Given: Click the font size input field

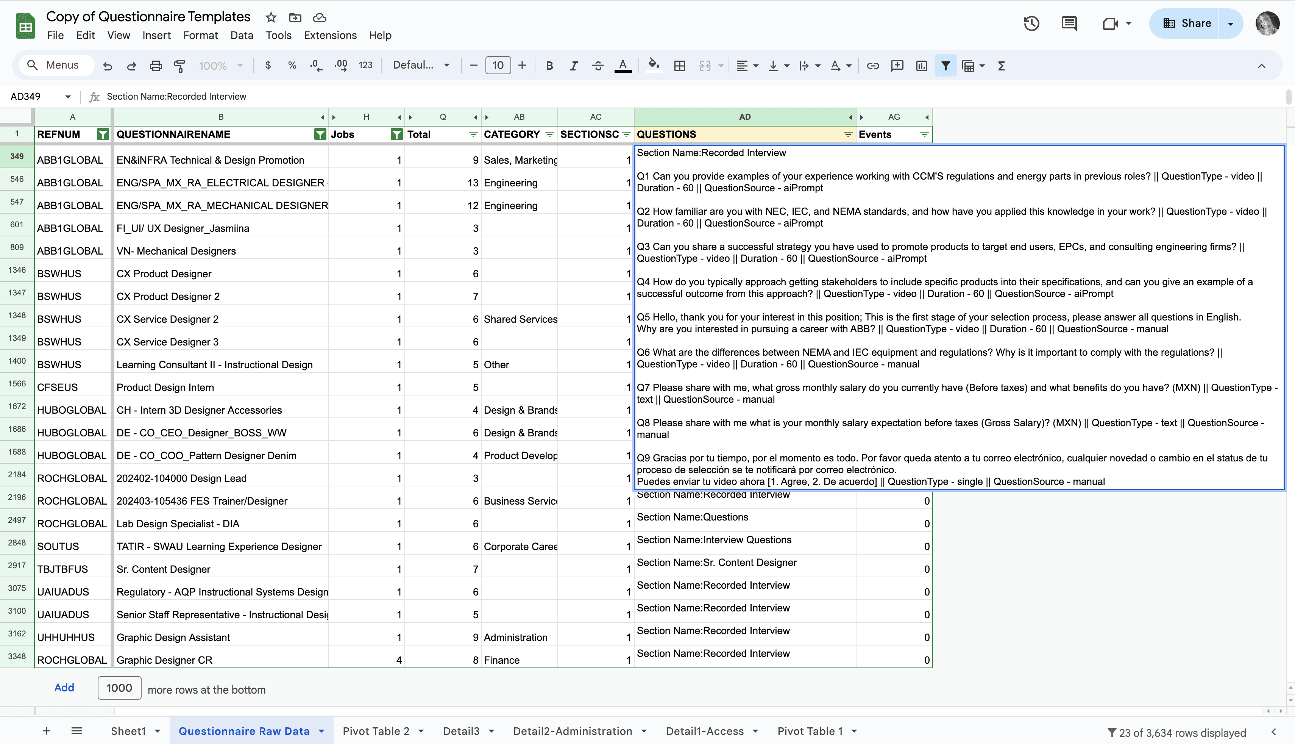Looking at the screenshot, I should coord(498,66).
